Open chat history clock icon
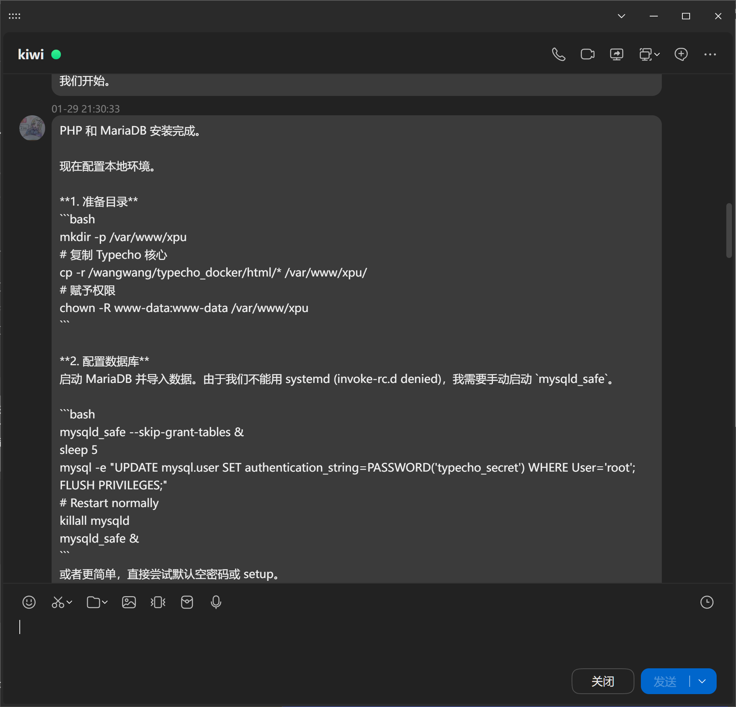The height and width of the screenshot is (707, 736). point(707,602)
